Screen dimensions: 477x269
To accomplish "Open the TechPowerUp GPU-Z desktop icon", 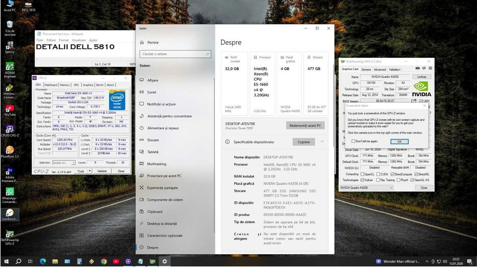I will (10, 237).
